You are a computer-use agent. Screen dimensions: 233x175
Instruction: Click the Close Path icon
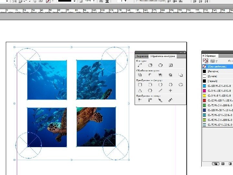point(160,65)
